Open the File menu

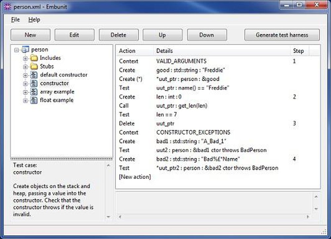coord(15,20)
